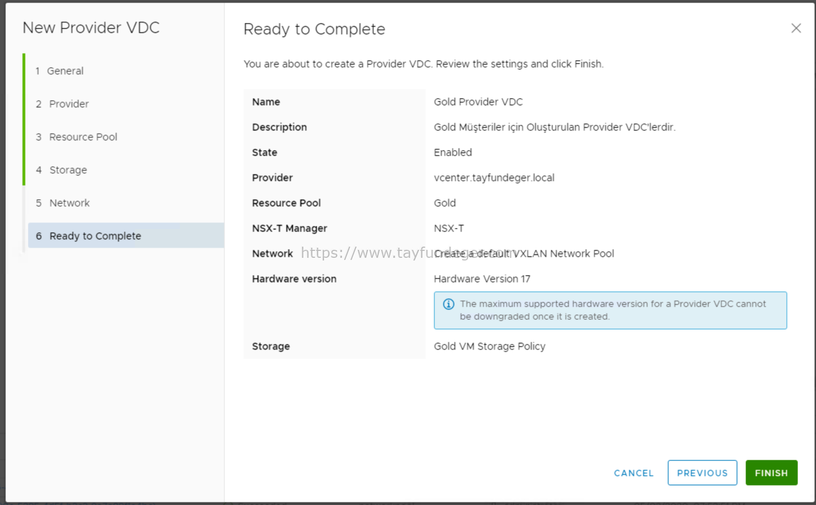Click the Gold resource pool value
Image resolution: width=816 pixels, height=505 pixels.
coord(445,203)
